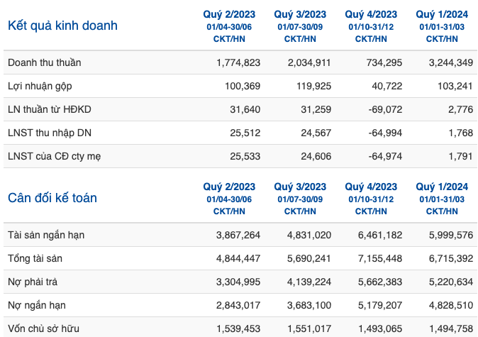
Task: Click the LNST của CĐ cty mẹ label
Action: 55,156
